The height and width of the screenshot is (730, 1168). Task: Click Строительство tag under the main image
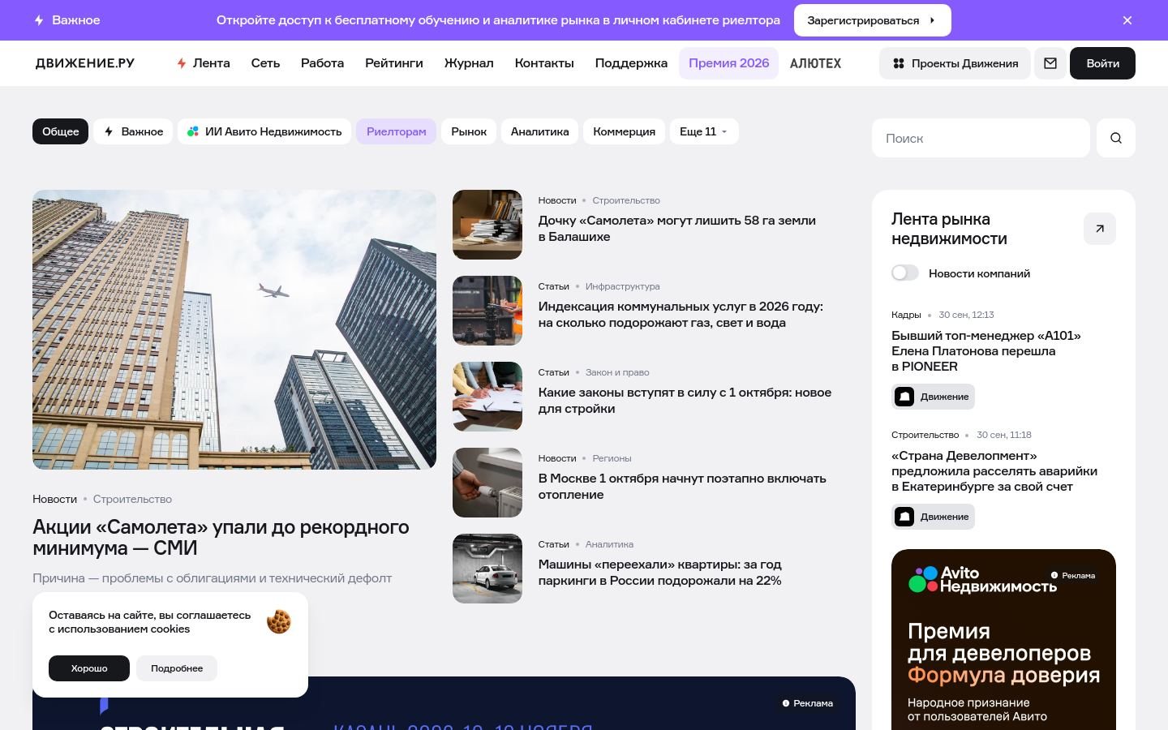click(x=132, y=499)
